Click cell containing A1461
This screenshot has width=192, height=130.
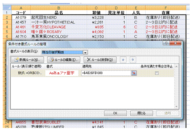click(x=21, y=27)
